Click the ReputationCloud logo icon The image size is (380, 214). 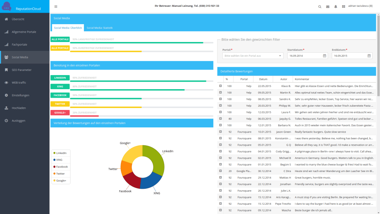pos(7,6)
